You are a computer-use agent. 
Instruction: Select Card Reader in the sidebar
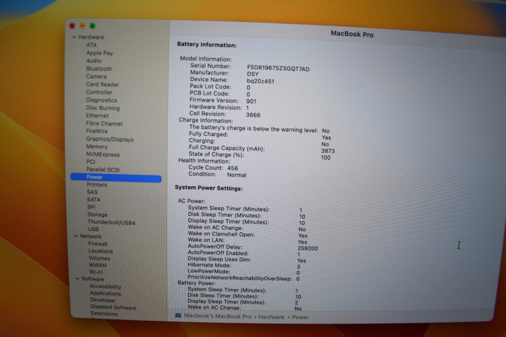tap(102, 84)
